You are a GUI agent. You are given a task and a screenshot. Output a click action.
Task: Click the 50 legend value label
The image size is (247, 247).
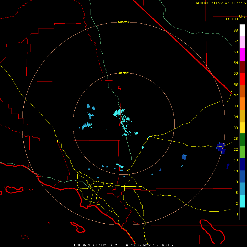coord(236,73)
